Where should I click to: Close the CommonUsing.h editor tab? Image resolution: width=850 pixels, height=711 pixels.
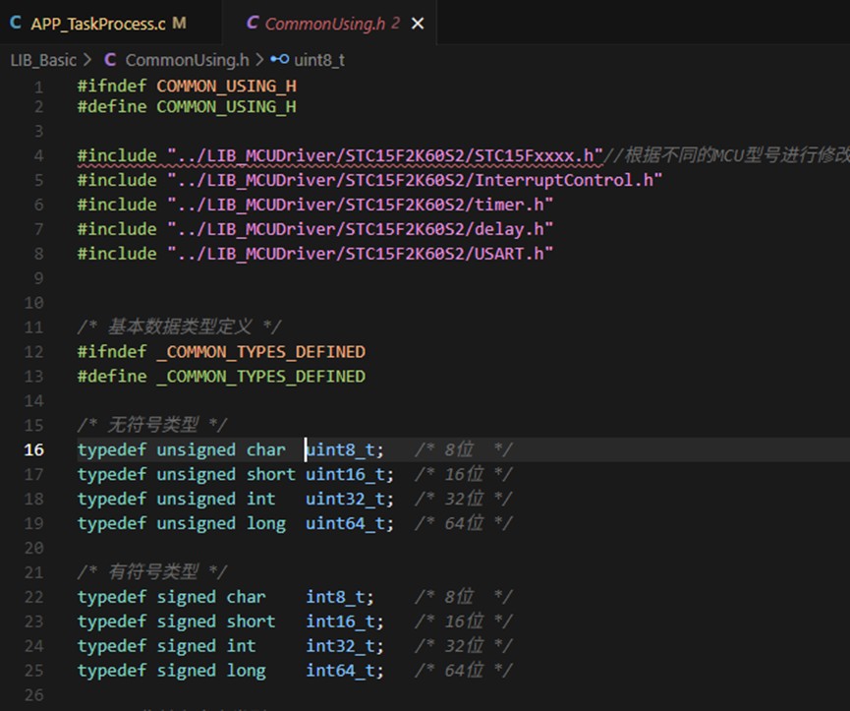[418, 24]
